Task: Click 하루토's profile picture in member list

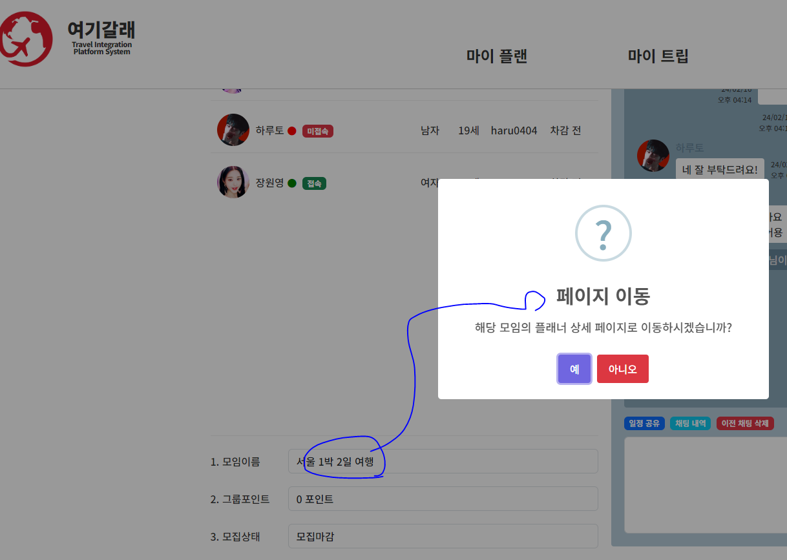Action: (233, 130)
